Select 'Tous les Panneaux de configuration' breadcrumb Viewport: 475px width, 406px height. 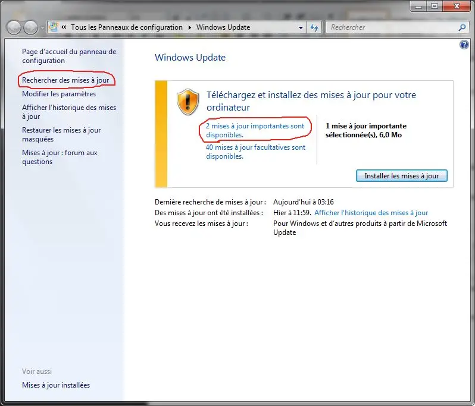point(127,27)
